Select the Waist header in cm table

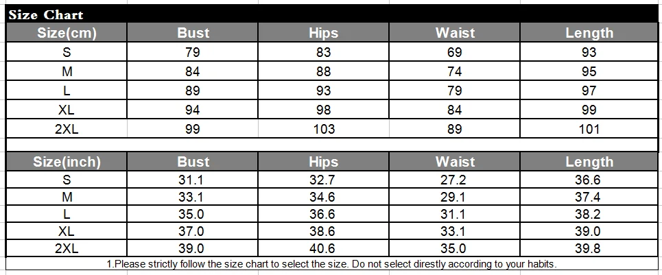[x=454, y=32]
